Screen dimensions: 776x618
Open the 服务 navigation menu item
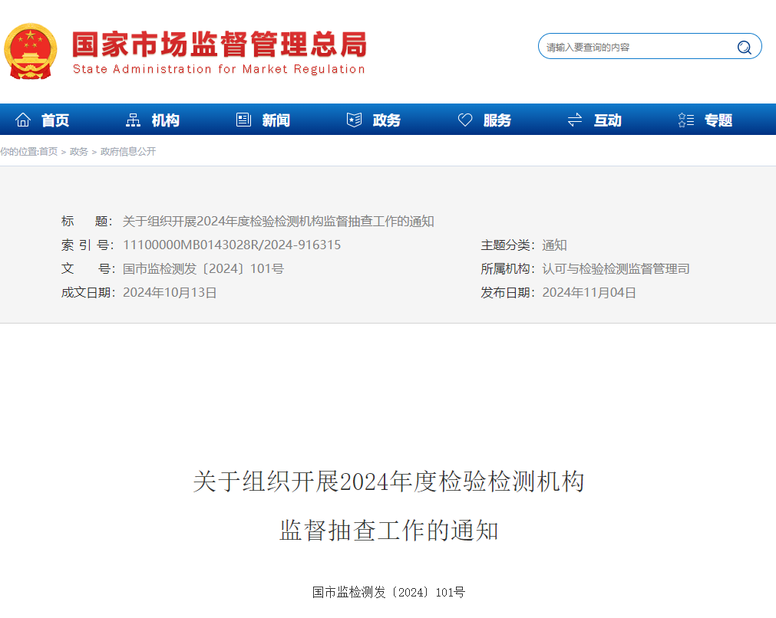coord(497,120)
